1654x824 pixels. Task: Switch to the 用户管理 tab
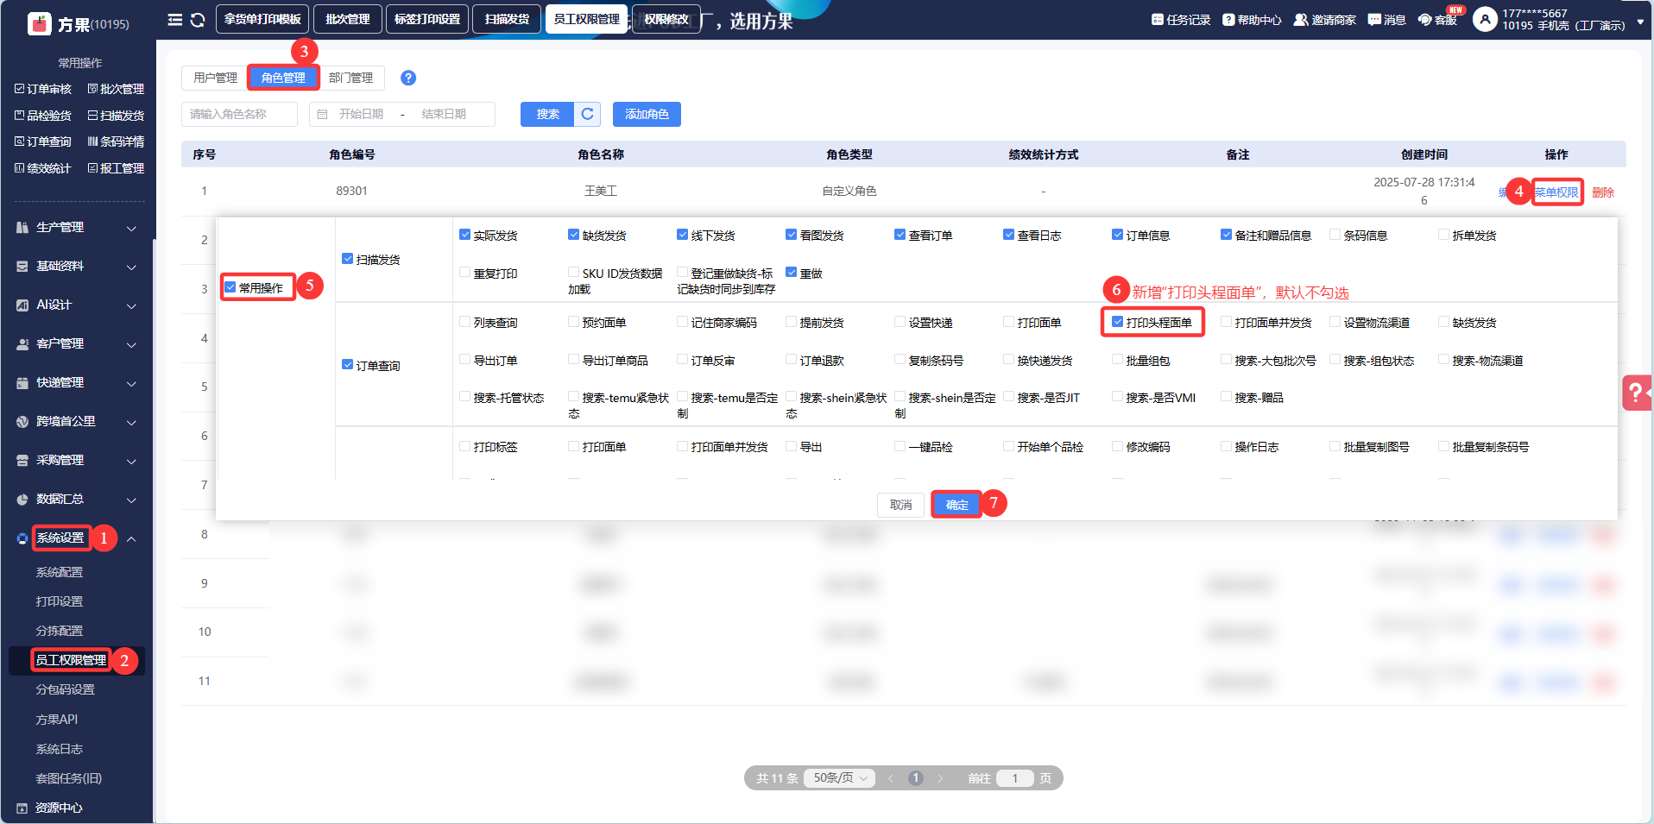(215, 78)
